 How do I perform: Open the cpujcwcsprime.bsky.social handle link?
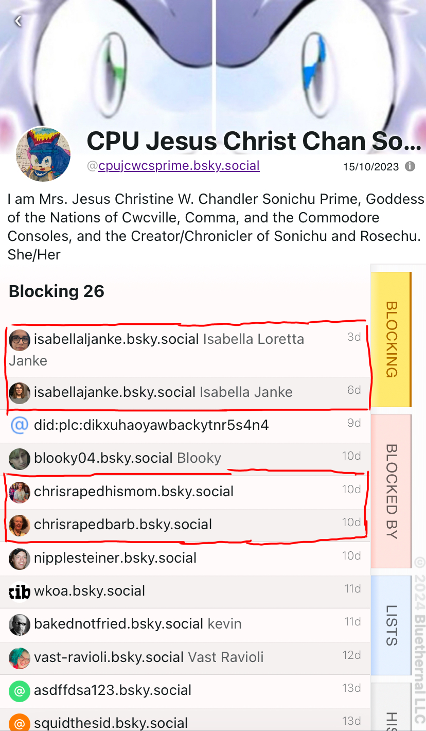[179, 166]
